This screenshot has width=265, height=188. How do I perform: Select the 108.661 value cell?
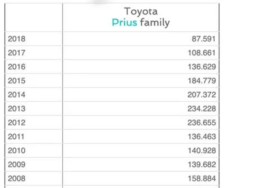point(202,53)
